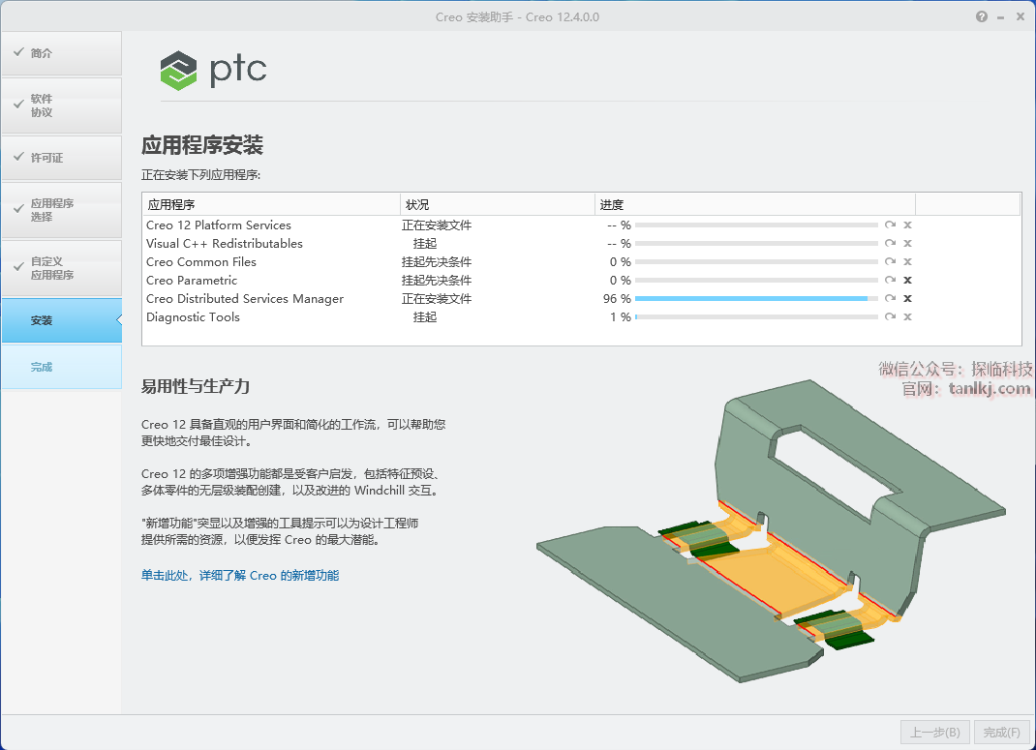
Task: Select the 应用程序选择 sidebar step
Action: (61, 210)
